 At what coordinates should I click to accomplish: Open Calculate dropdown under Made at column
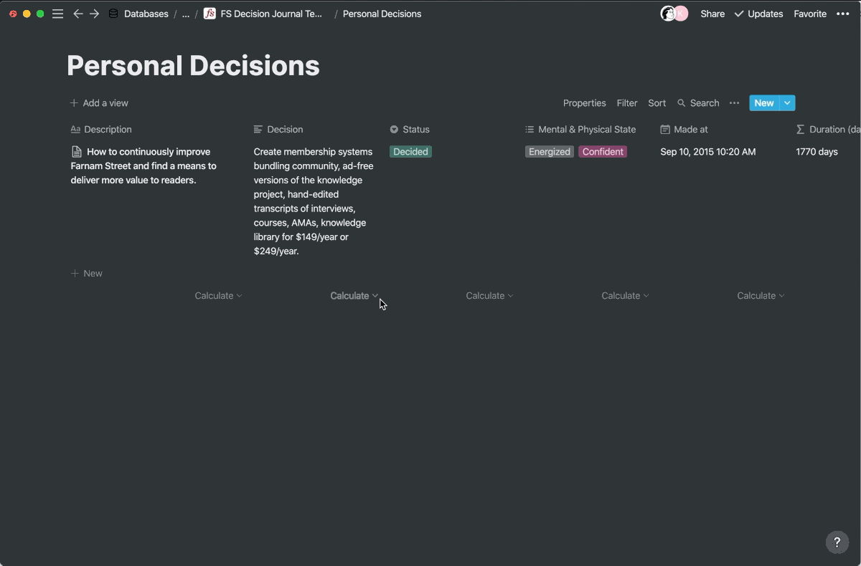pos(761,295)
